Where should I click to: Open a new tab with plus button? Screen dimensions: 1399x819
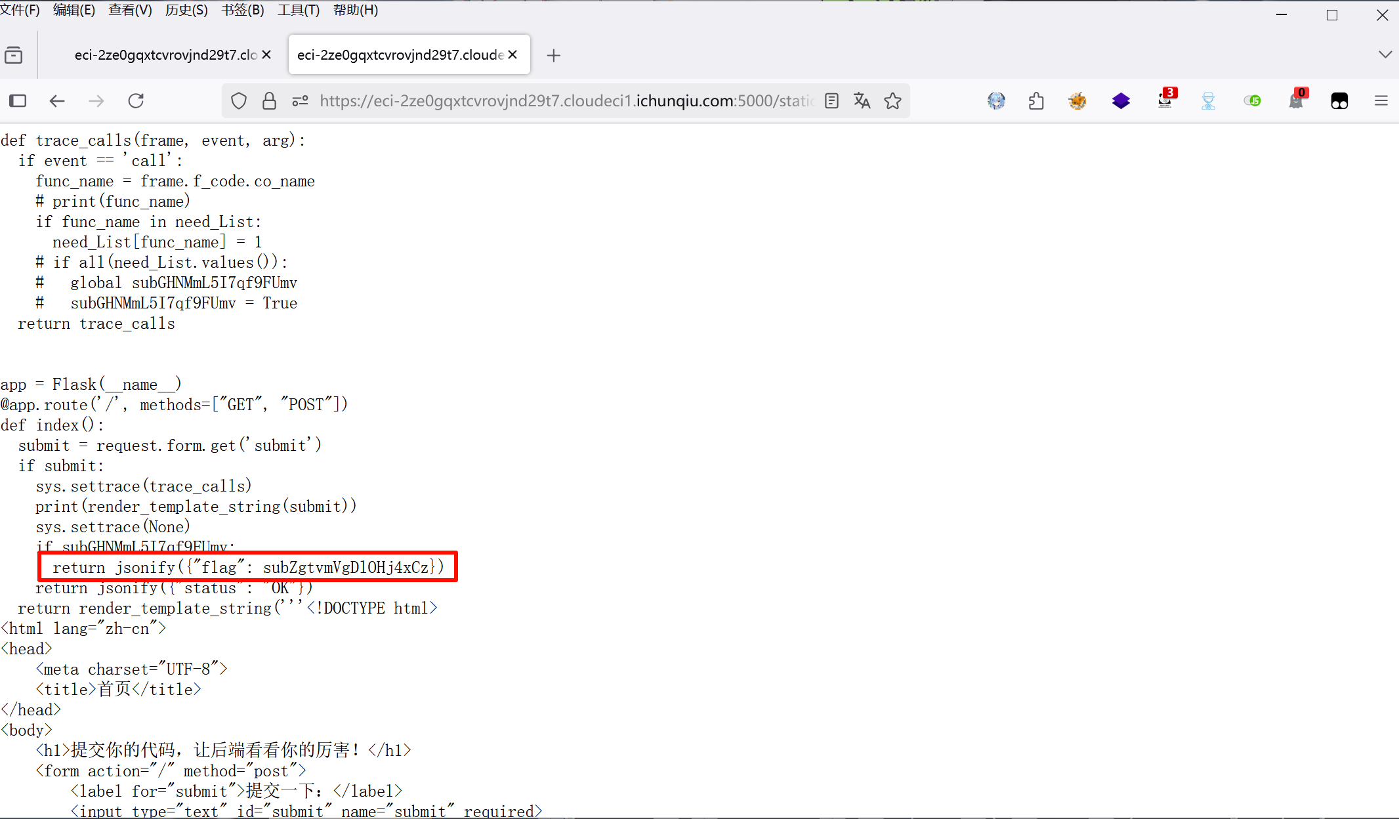coord(553,55)
